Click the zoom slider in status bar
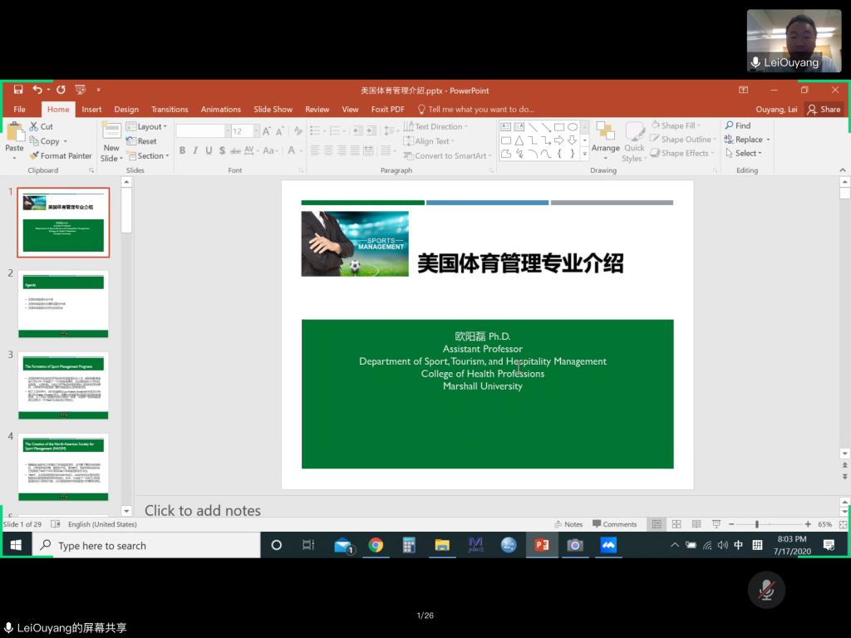 756,524
